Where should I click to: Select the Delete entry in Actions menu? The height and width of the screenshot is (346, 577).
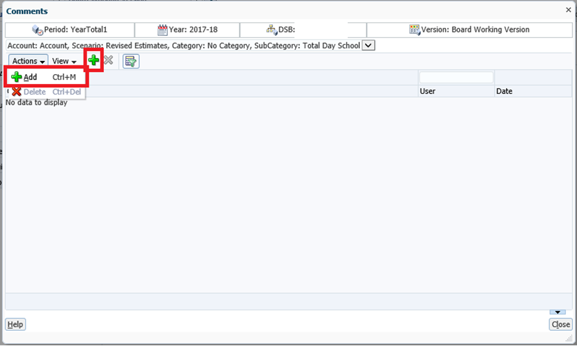click(x=34, y=92)
